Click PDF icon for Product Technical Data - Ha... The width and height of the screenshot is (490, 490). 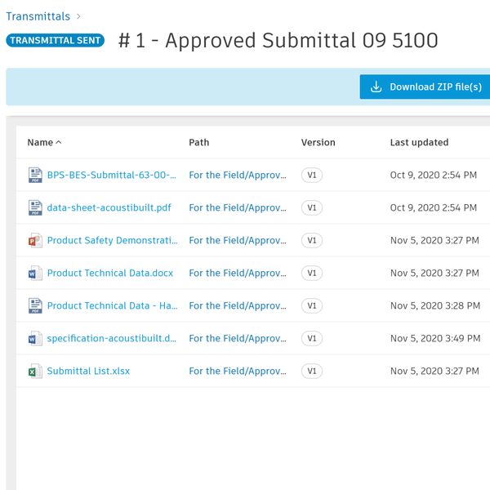click(x=35, y=305)
